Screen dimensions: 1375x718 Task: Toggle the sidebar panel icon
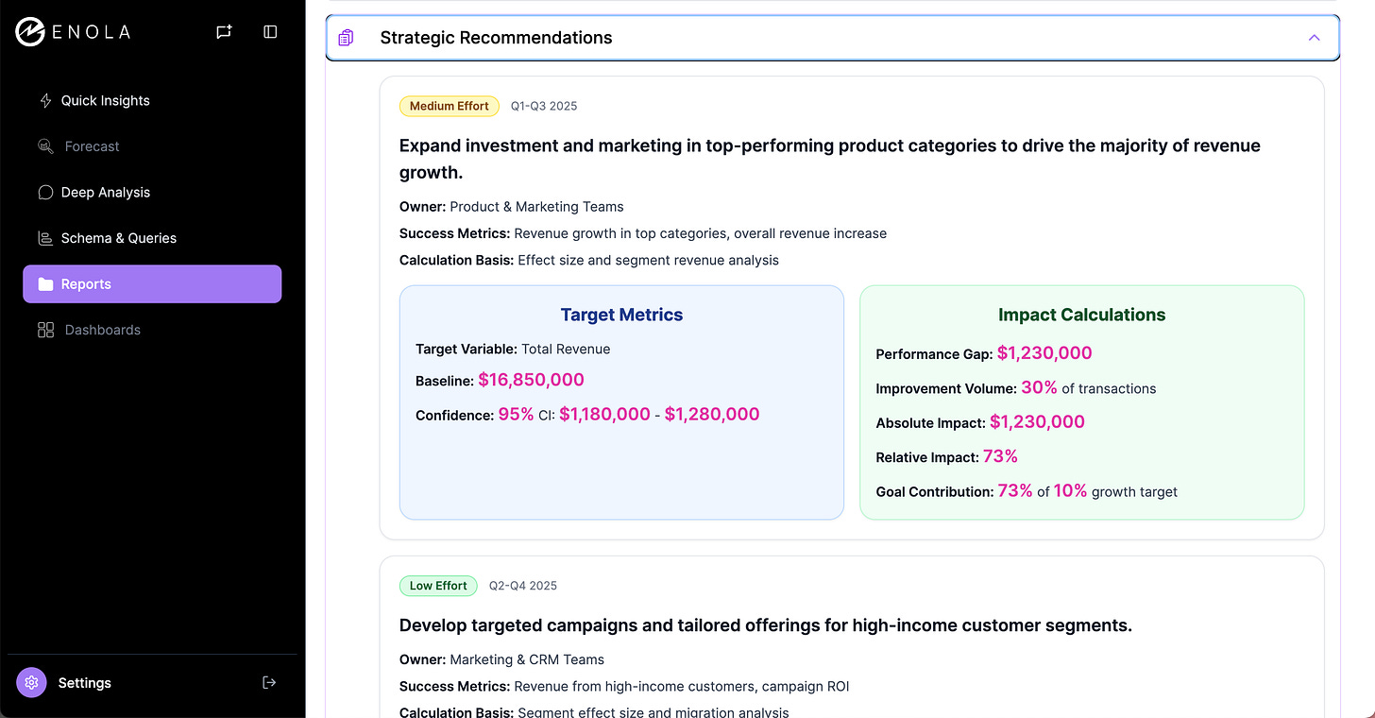[270, 32]
